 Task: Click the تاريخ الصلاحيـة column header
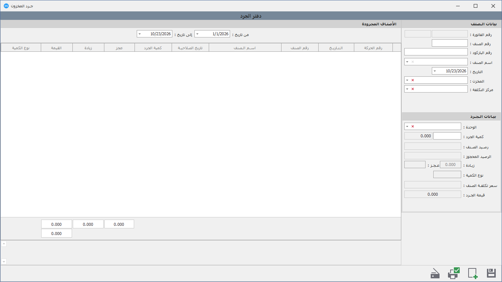[x=190, y=48]
